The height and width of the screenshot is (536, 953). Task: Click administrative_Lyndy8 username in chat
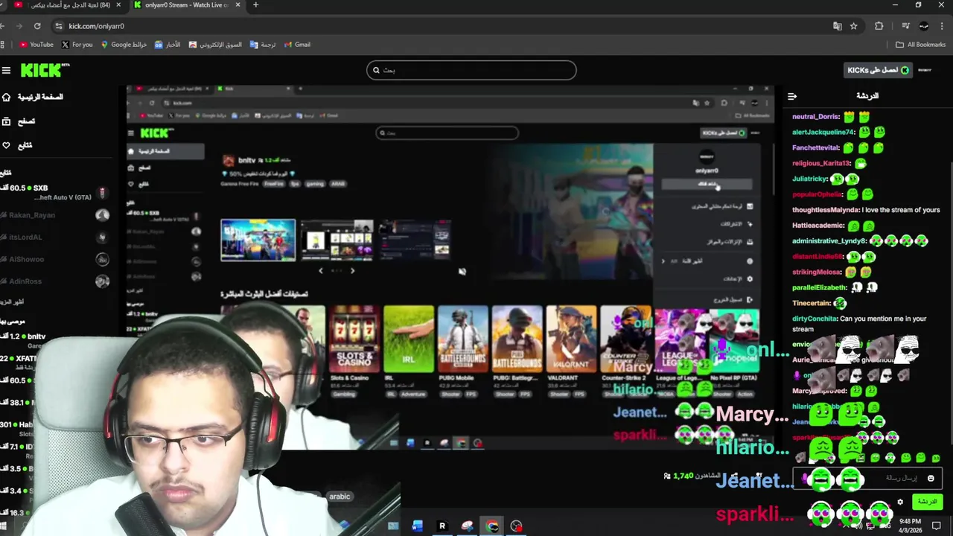[829, 241]
